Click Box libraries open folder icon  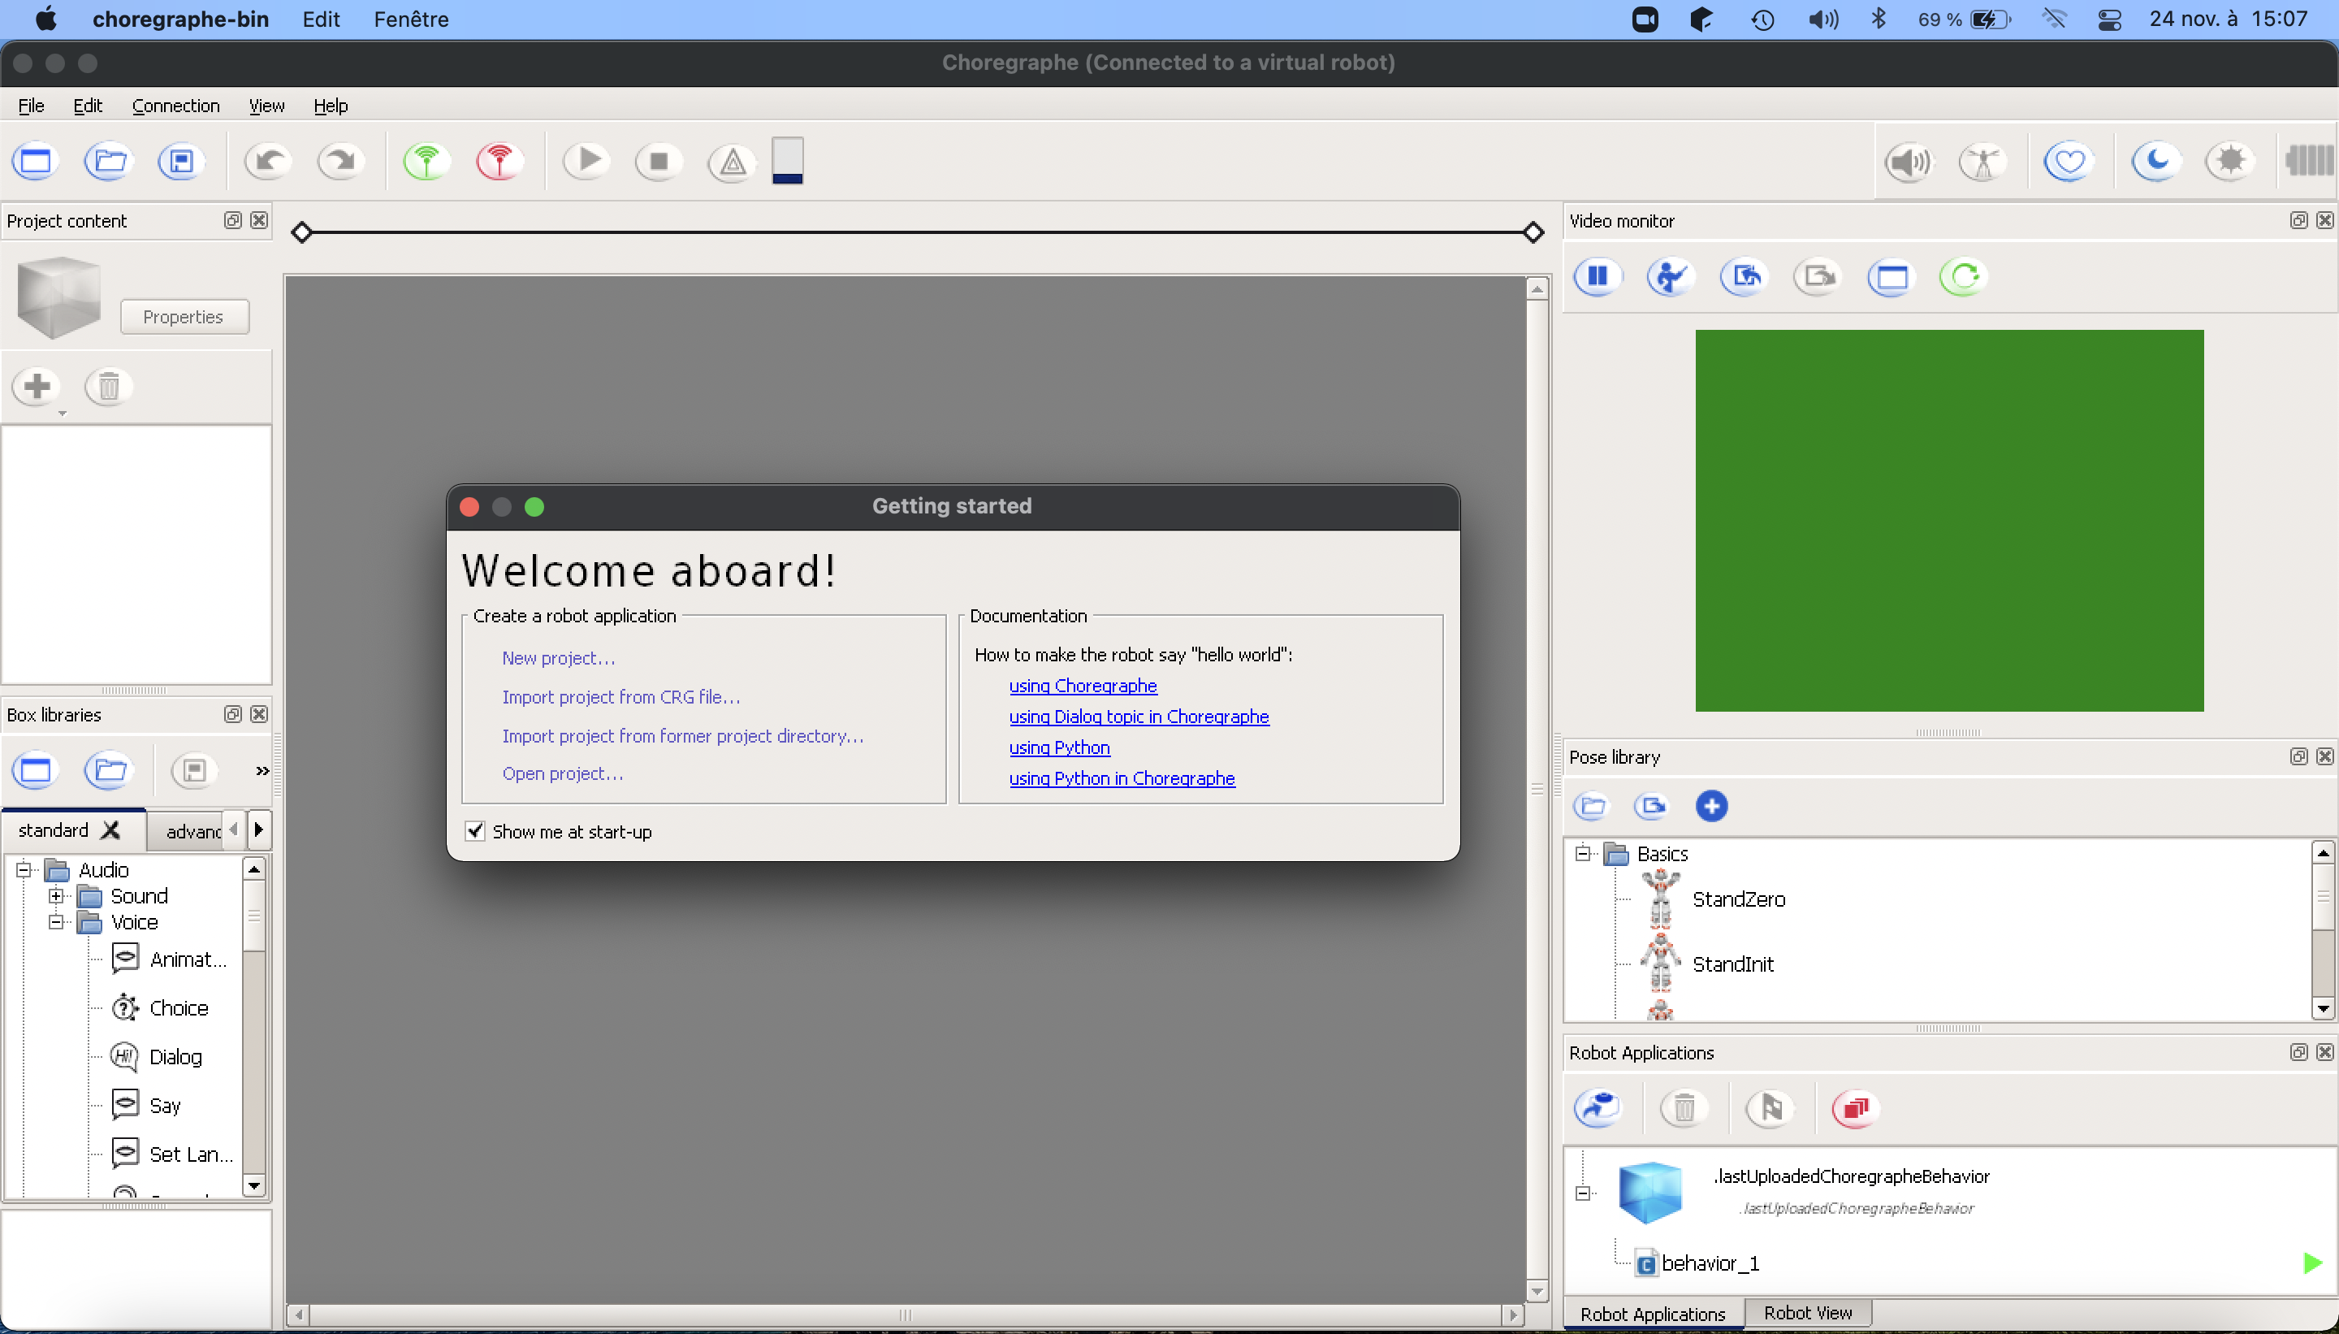tap(109, 770)
